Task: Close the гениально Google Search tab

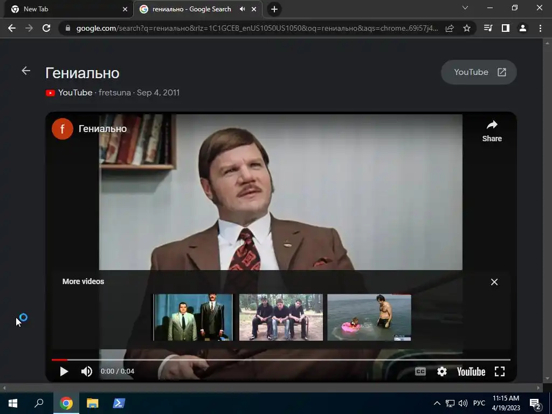Action: 254,9
